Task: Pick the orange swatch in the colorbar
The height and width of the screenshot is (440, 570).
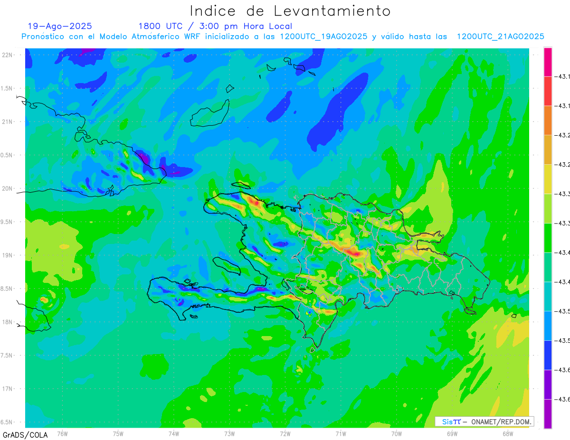Action: point(548,121)
